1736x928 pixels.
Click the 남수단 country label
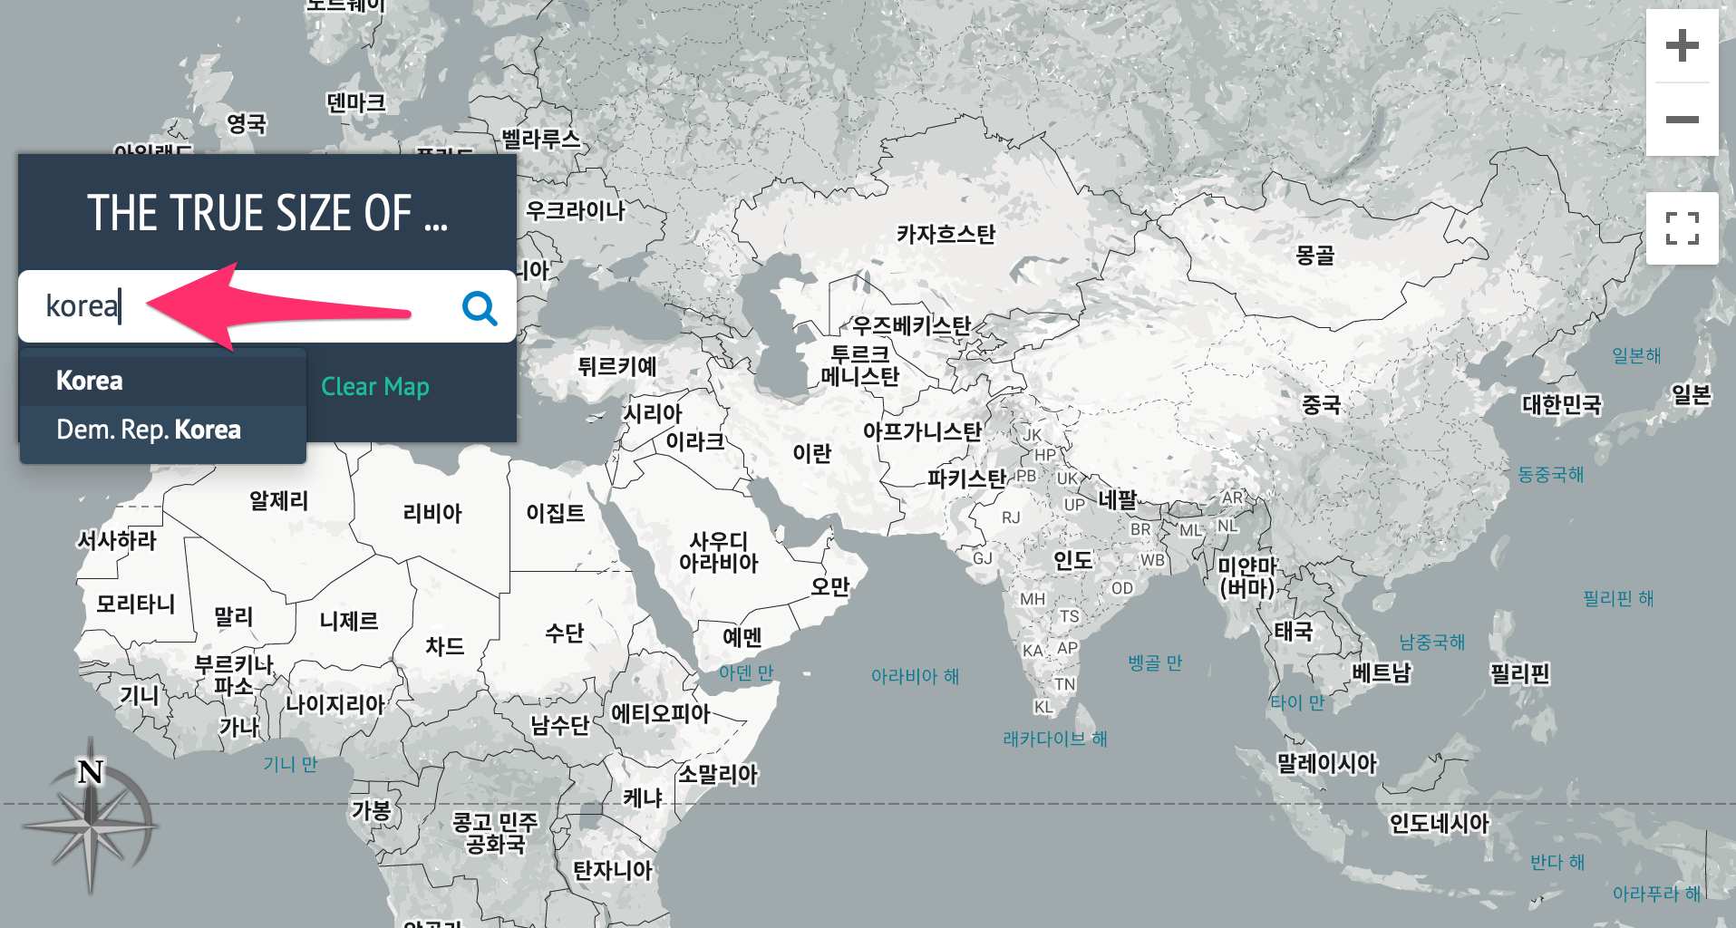click(560, 725)
